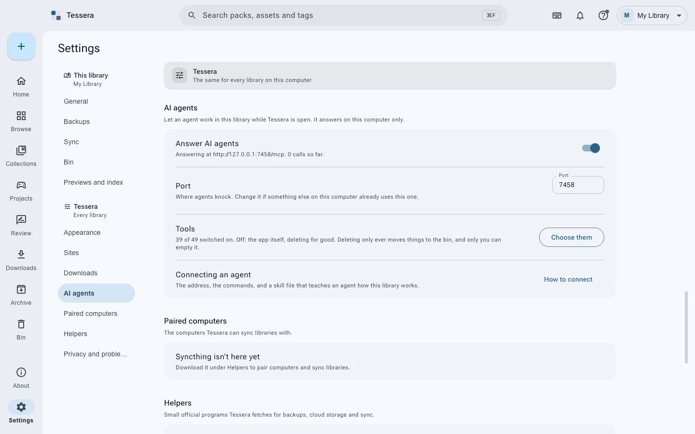Click the sliders icon in Tessera banner

pos(180,75)
